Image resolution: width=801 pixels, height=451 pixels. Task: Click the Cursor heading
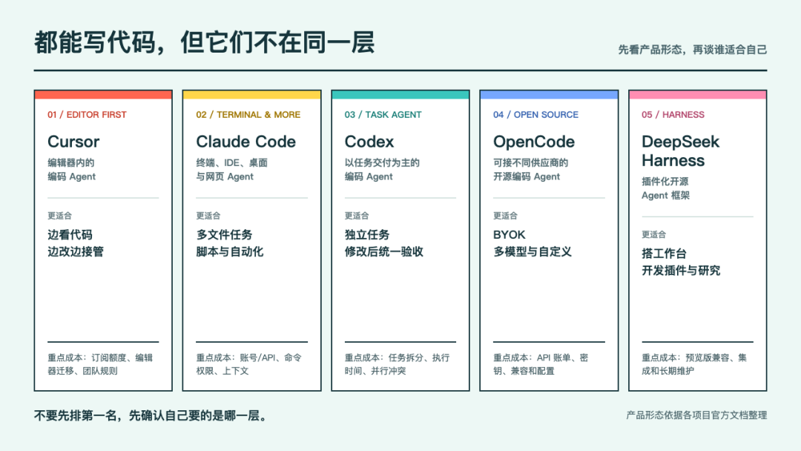coord(73,142)
